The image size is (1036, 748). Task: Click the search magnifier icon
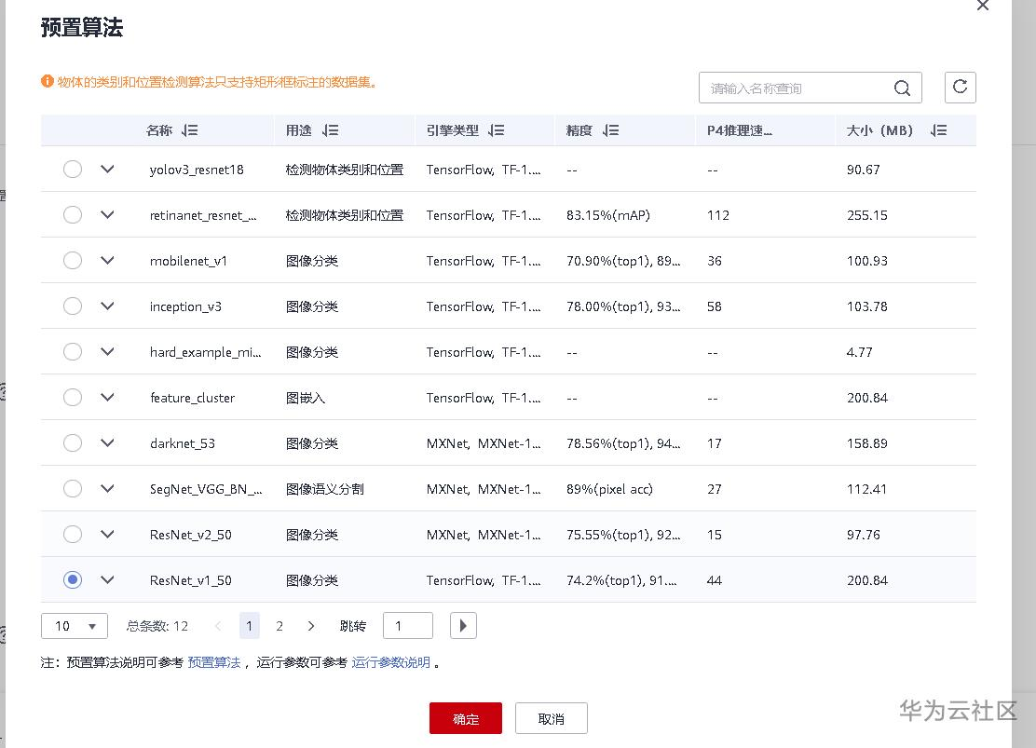(x=901, y=87)
